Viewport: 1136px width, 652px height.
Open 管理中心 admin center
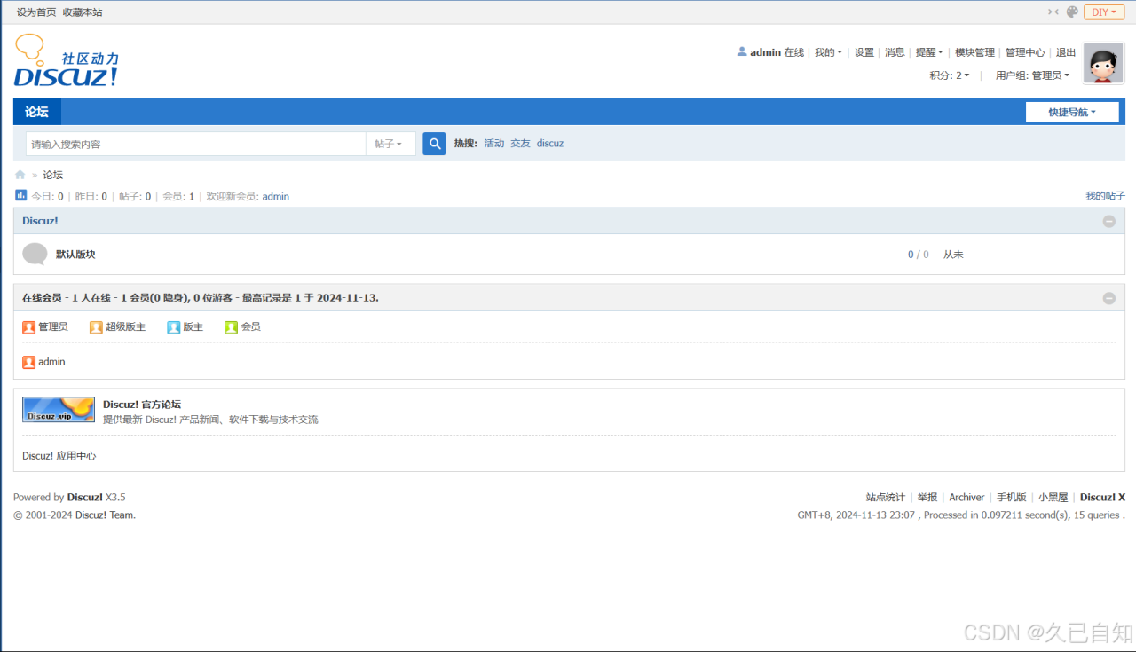coord(1025,52)
